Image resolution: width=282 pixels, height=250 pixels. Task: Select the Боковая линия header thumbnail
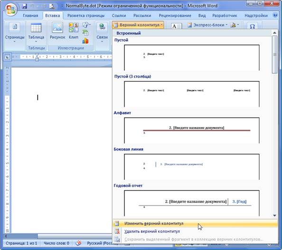tap(192, 167)
